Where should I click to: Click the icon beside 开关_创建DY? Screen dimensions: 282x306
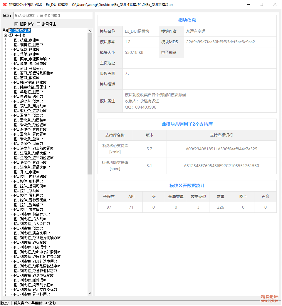[x=16, y=172]
